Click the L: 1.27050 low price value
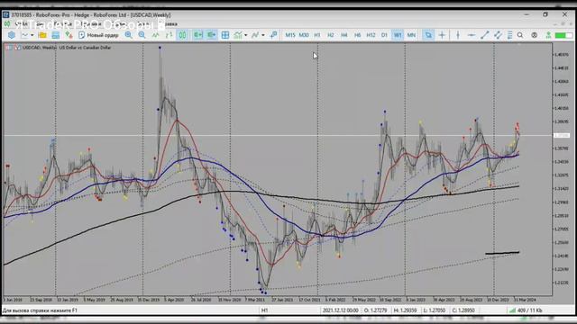The width and height of the screenshot is (577, 324). pos(435,310)
